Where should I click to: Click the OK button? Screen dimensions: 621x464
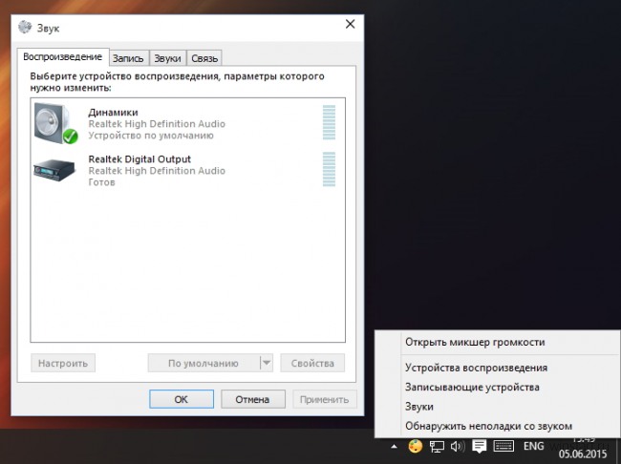[182, 399]
